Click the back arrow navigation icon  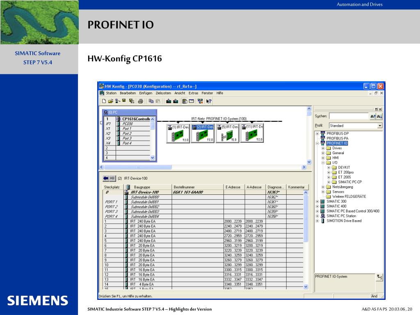(106, 178)
